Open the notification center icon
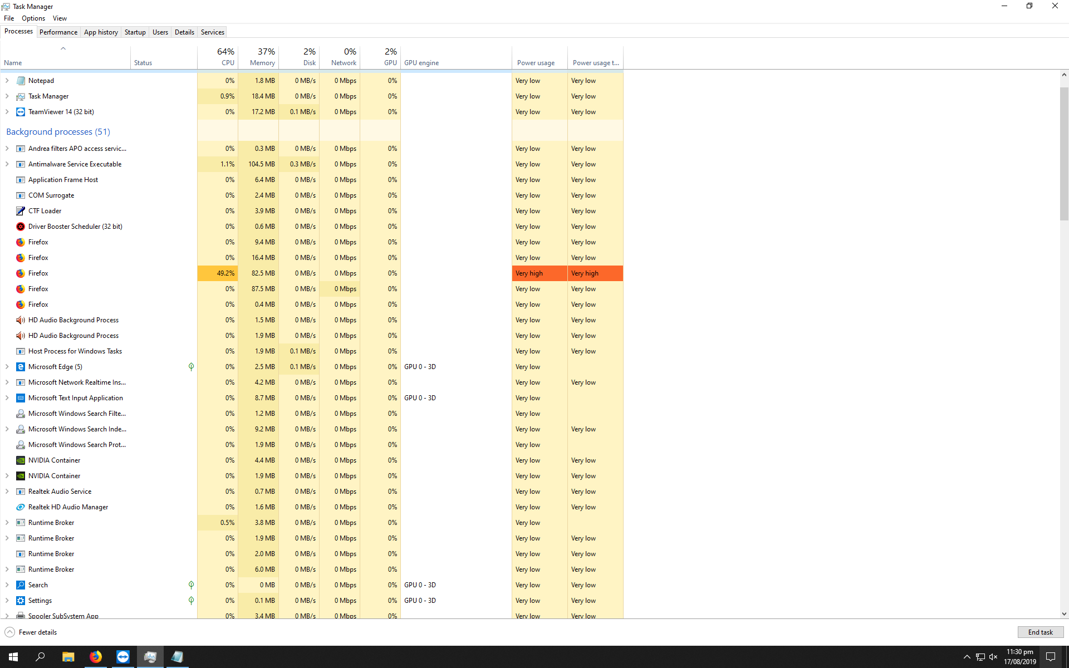 coord(1051,657)
